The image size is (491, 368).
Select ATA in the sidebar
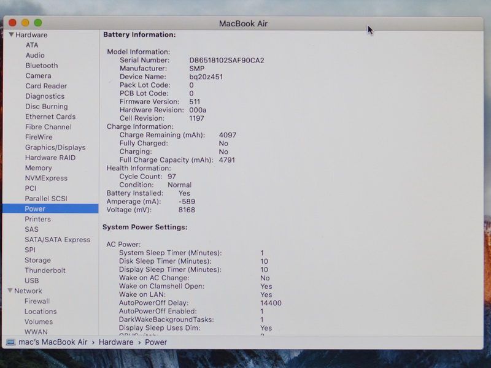coord(32,45)
